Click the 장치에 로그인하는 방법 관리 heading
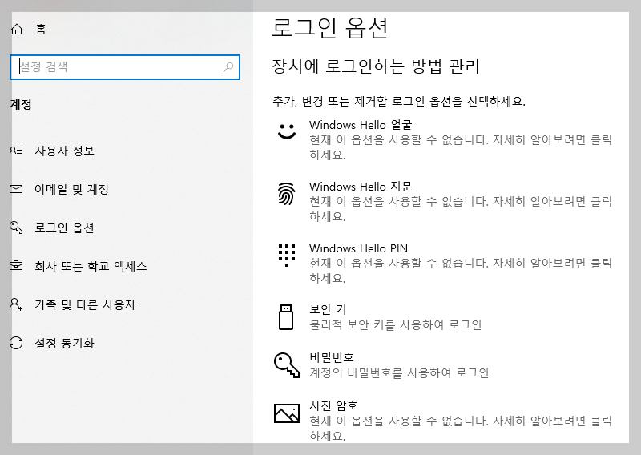Screen dimensions: 641x455 point(376,66)
